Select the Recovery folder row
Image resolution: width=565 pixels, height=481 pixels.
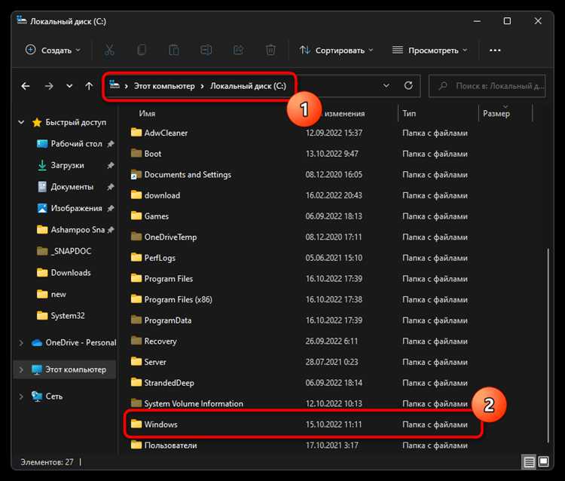point(302,341)
